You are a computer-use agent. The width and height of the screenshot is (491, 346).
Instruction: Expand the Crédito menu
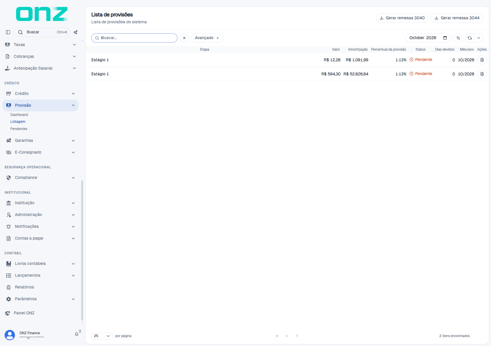coord(40,93)
